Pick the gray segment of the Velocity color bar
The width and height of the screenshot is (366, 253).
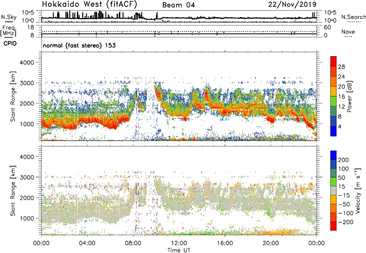pyautogui.click(x=334, y=191)
